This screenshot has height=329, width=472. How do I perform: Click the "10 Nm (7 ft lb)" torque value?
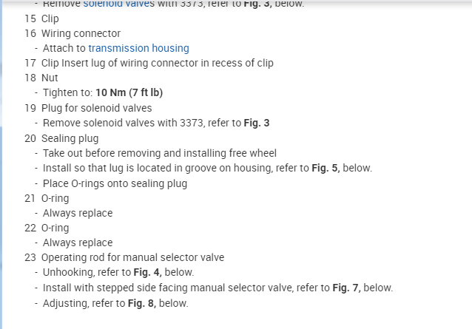pyautogui.click(x=129, y=92)
